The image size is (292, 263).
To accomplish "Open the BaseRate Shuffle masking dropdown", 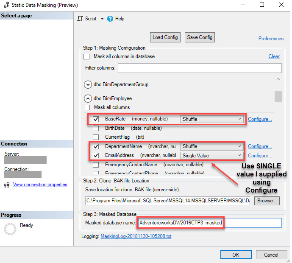I will pos(211,119).
